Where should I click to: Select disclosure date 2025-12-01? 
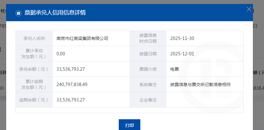click(x=182, y=54)
